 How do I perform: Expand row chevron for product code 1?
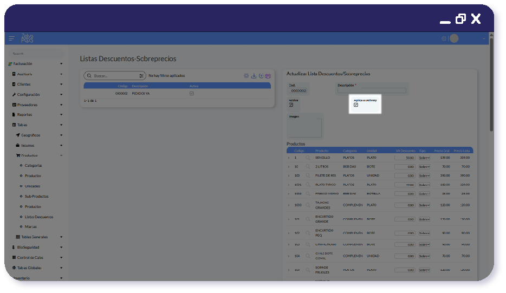pos(289,158)
